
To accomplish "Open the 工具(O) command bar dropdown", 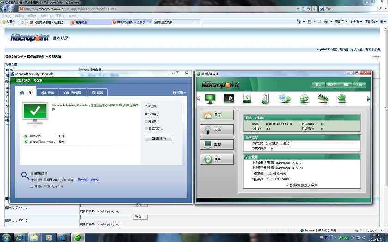I will coord(371,22).
